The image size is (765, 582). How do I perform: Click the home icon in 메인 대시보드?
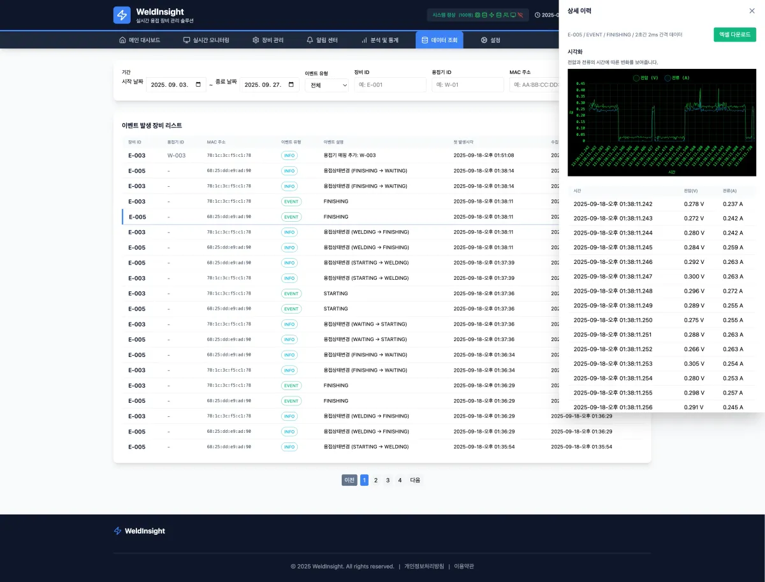click(122, 40)
